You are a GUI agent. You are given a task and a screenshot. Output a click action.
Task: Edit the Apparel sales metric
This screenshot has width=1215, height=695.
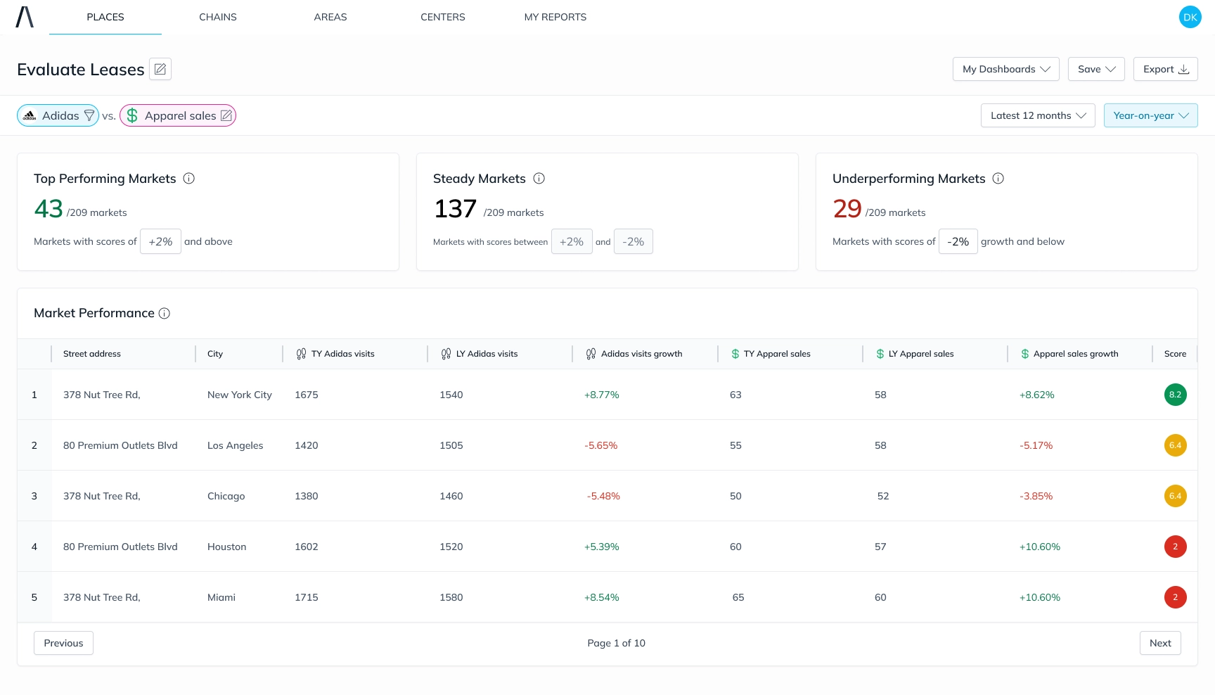226,115
